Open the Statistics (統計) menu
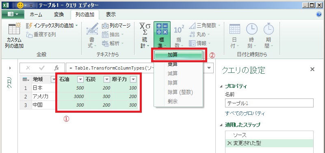 tap(145, 35)
